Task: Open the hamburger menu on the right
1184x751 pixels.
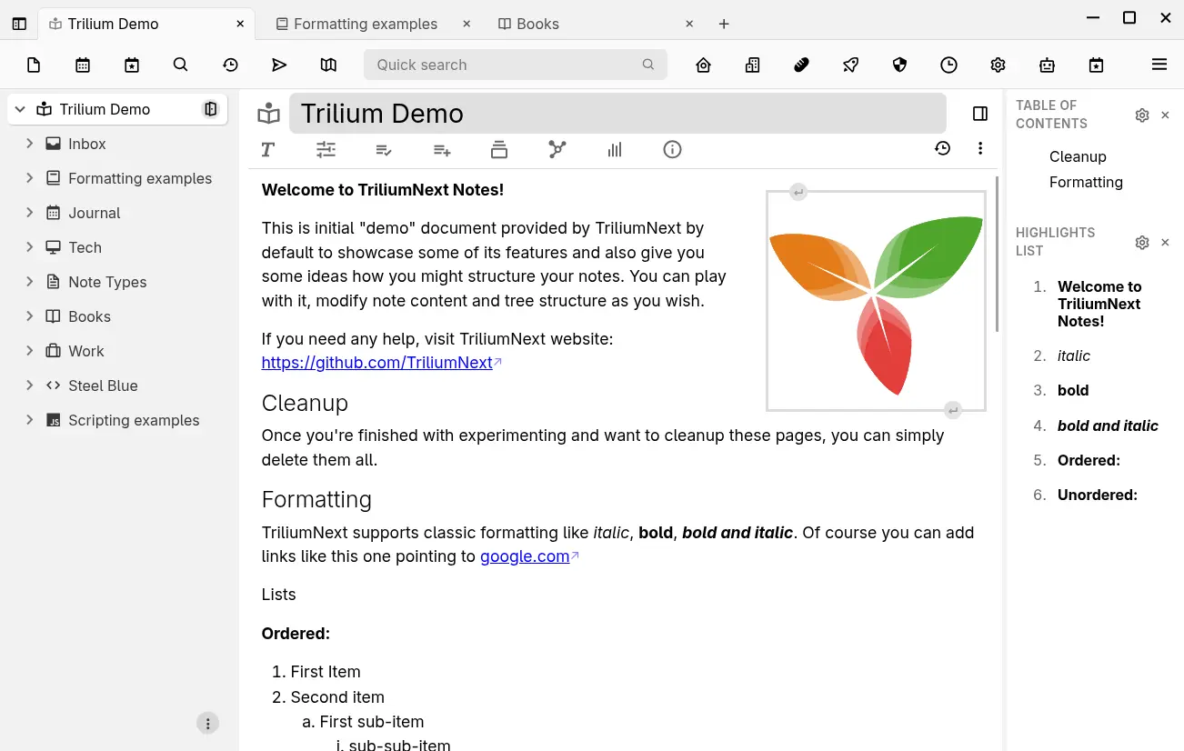Action: click(1159, 65)
